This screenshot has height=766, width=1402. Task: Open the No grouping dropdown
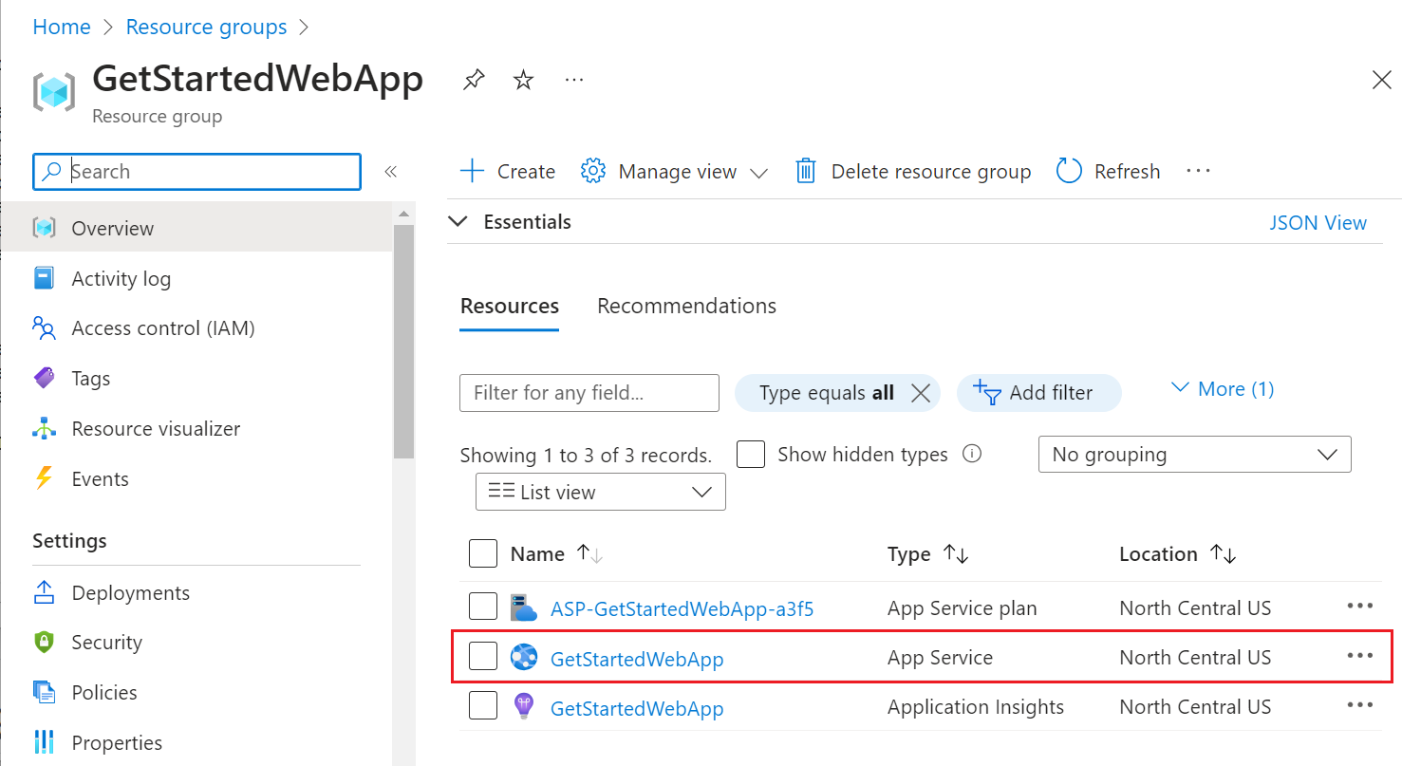tap(1194, 454)
